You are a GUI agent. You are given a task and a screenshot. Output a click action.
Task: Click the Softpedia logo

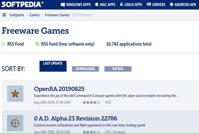point(22,4)
